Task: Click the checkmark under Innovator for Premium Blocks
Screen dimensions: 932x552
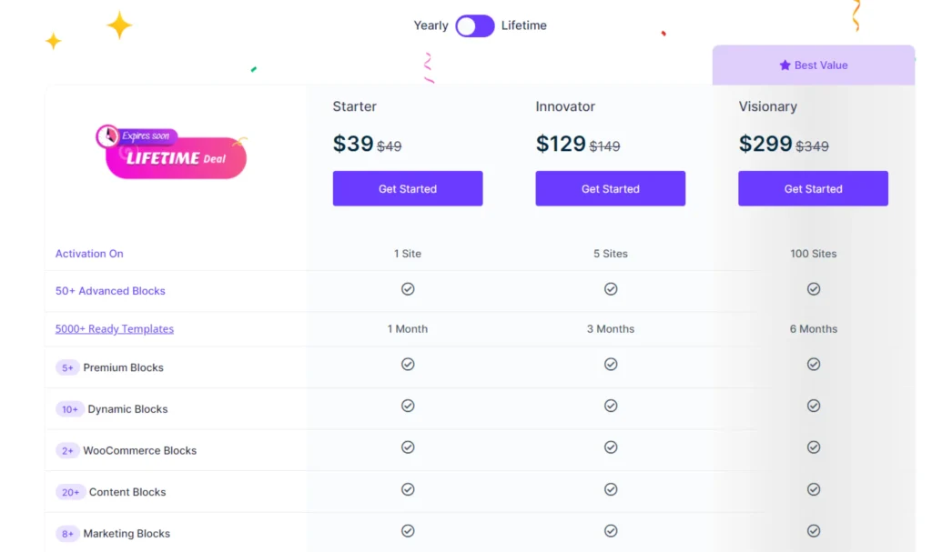Action: [x=611, y=364]
